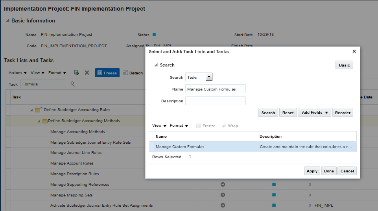Click the magnifier icon next to Task field
Image resolution: width=378 pixels, height=211 pixels.
click(x=72, y=84)
